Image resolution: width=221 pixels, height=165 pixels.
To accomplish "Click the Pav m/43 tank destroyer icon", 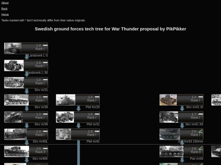I will pos(201,148).
